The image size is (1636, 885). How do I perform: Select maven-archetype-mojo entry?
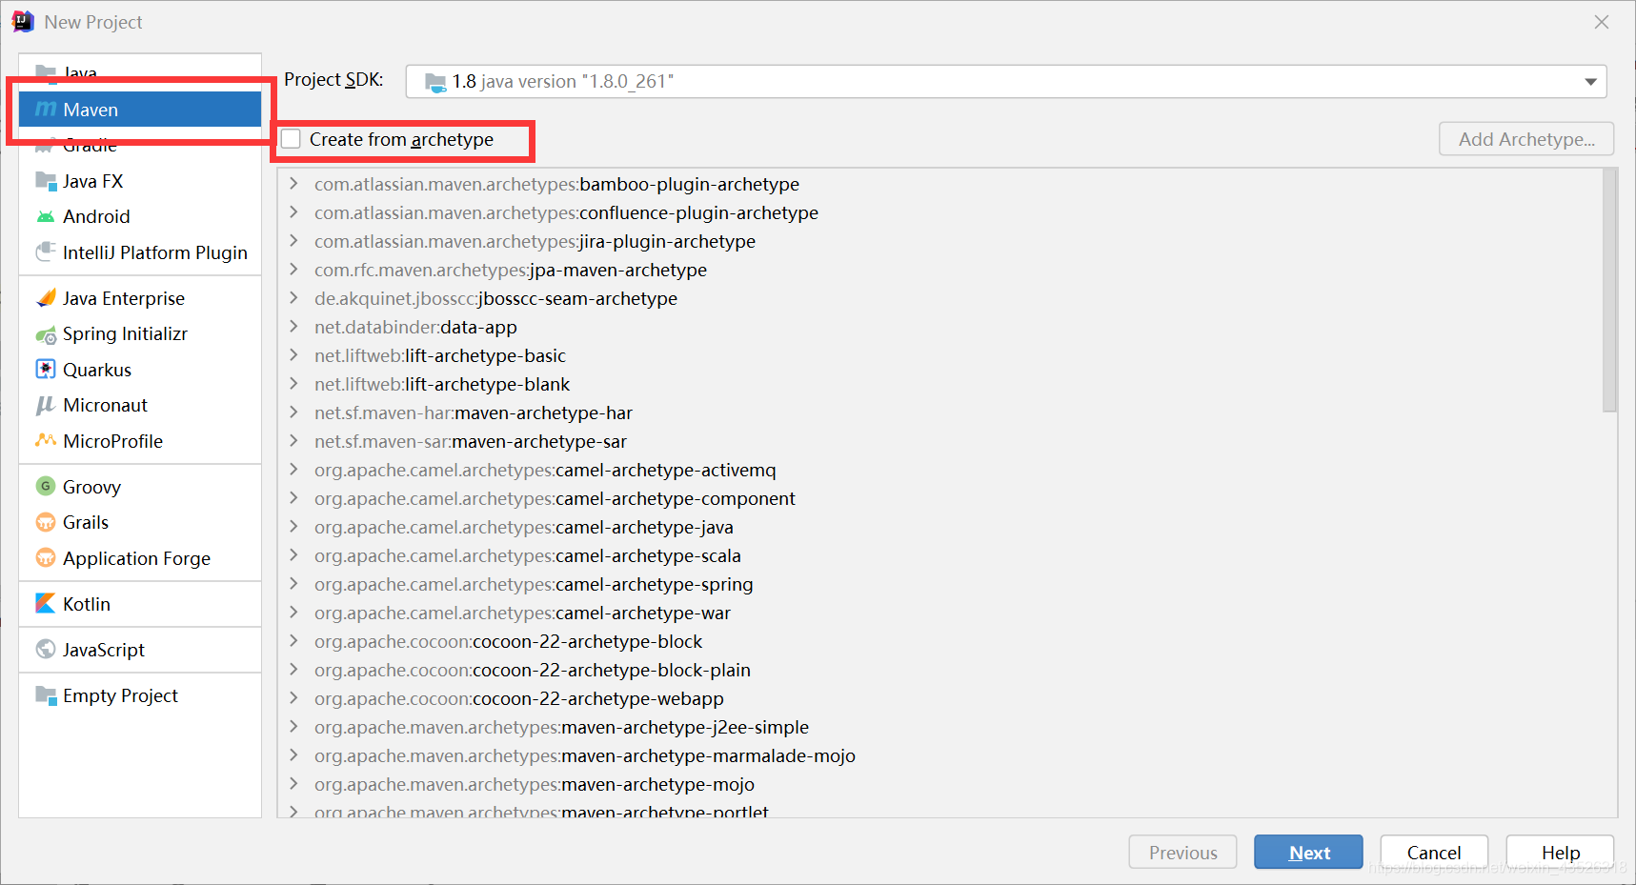tap(535, 784)
